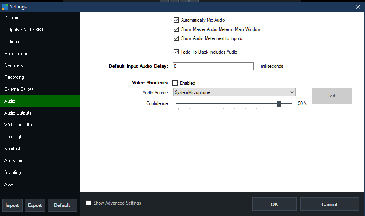Adjust the Confidence slider handle

(x=279, y=103)
